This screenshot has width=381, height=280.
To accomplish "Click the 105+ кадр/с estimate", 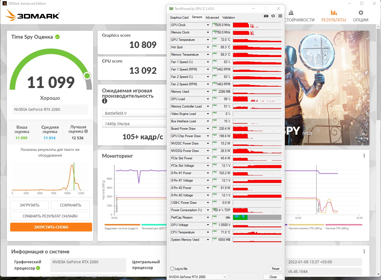I will 143,137.
